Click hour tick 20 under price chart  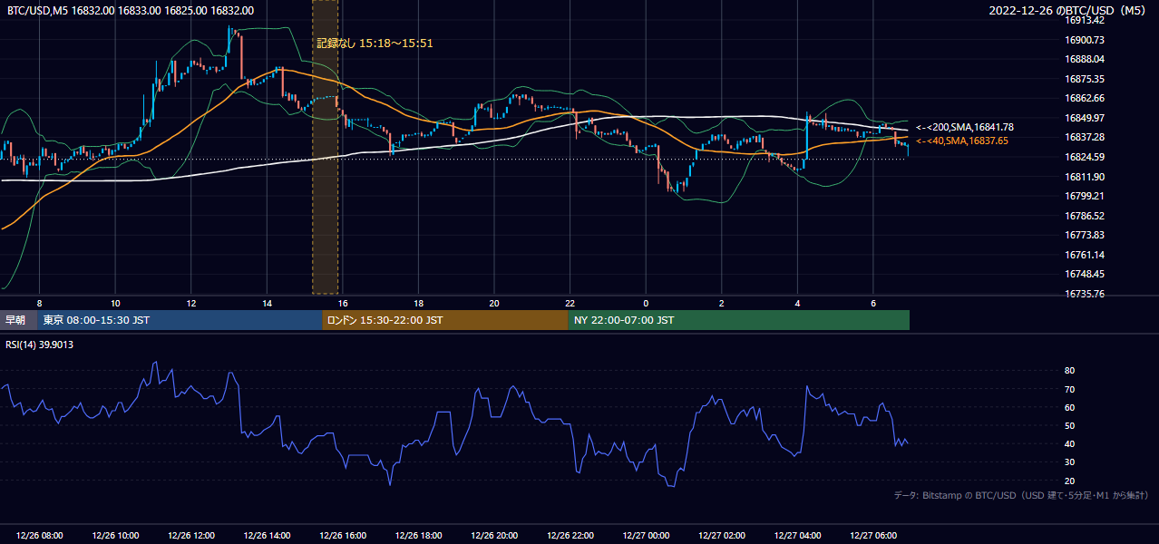(493, 303)
